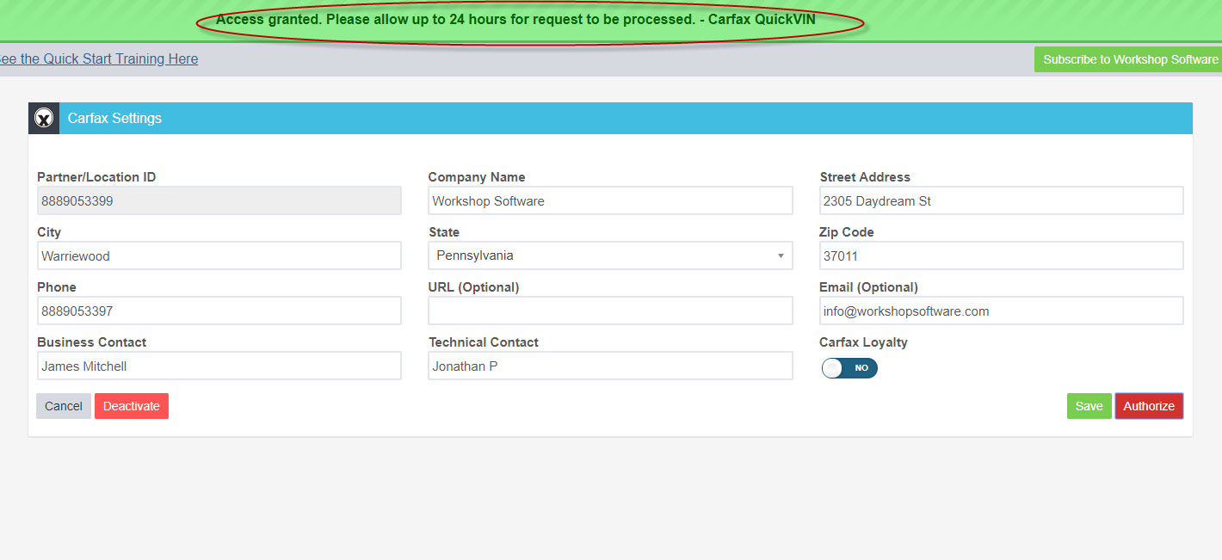1222x560 pixels.
Task: Open the Quick Start Training link
Action: (97, 58)
